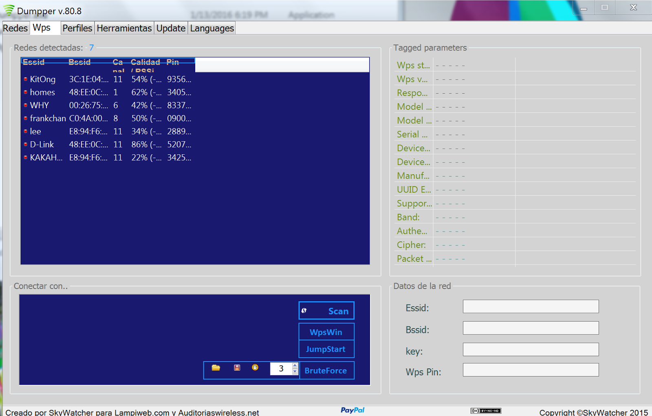The image size is (652, 416).
Task: Click the stop hand icon
Action: click(255, 368)
